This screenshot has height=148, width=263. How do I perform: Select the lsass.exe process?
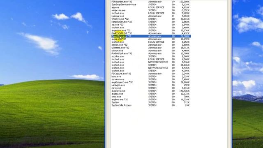click(x=151, y=76)
